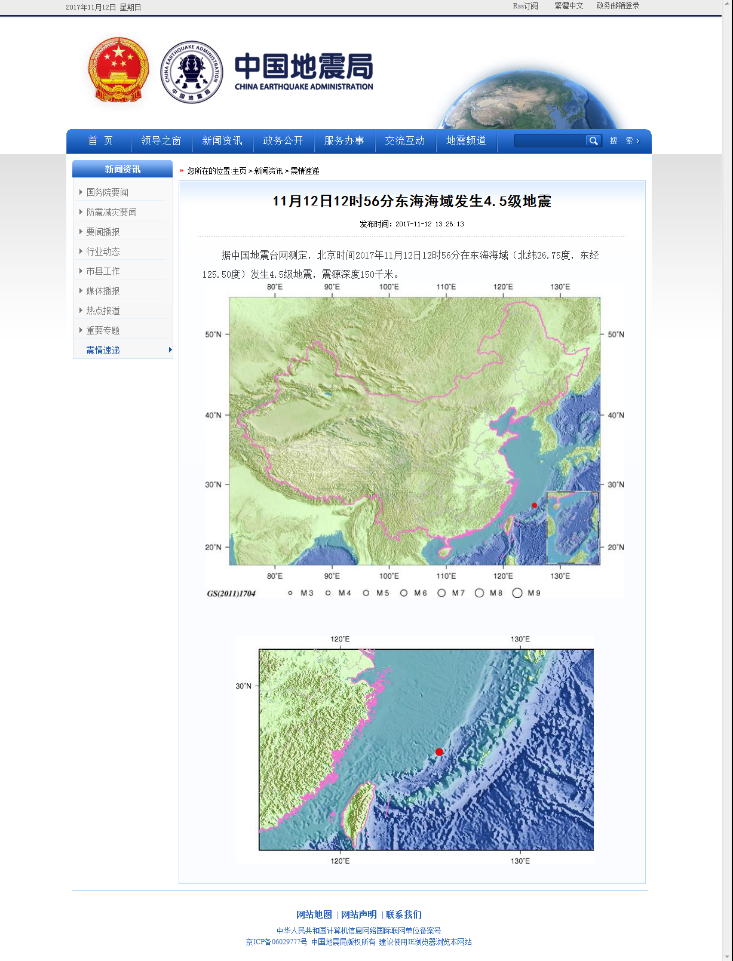733x961 pixels.
Task: Open the 新闻资讯 navigation menu
Action: (x=222, y=141)
